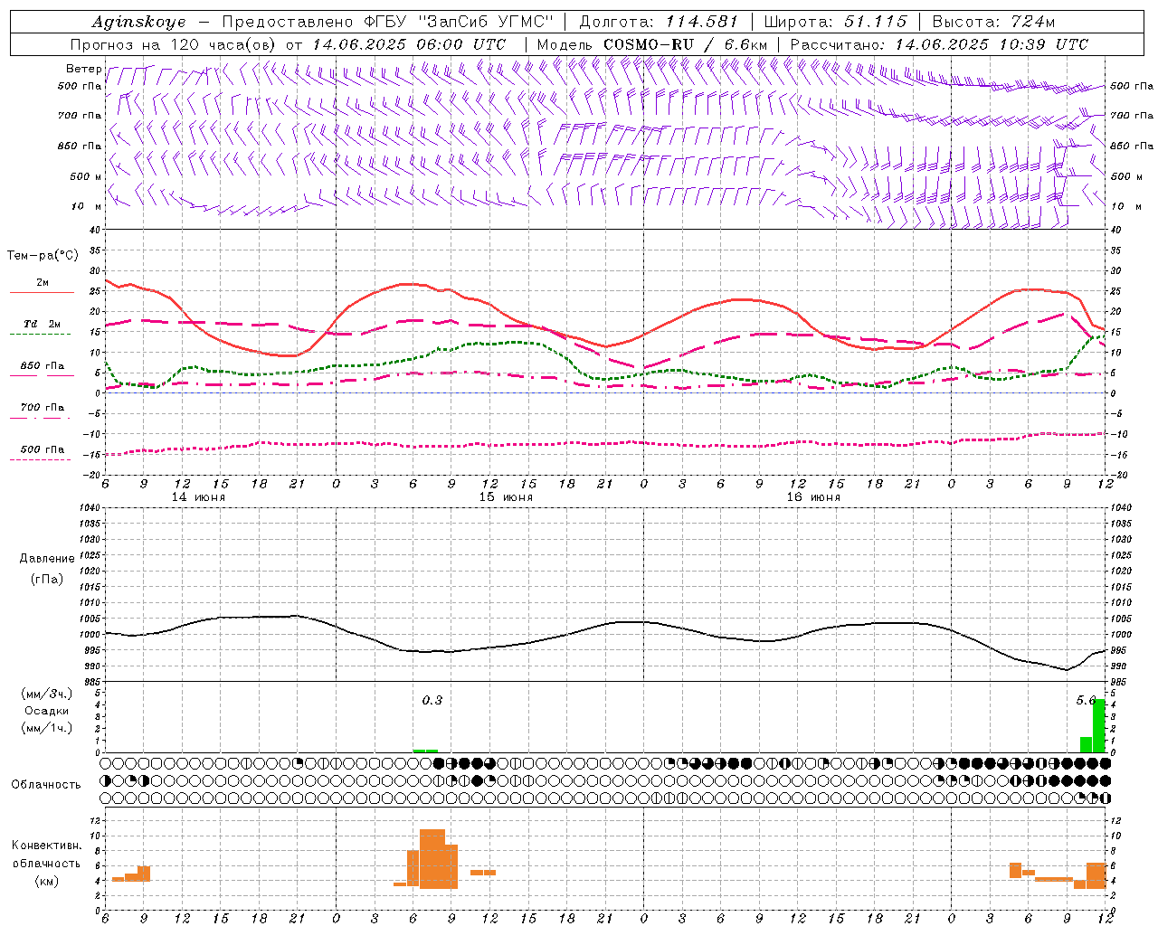Image resolution: width=1158 pixels, height=926 pixels.
Task: Click the "Давление" pressure panel label
Action: (x=47, y=559)
